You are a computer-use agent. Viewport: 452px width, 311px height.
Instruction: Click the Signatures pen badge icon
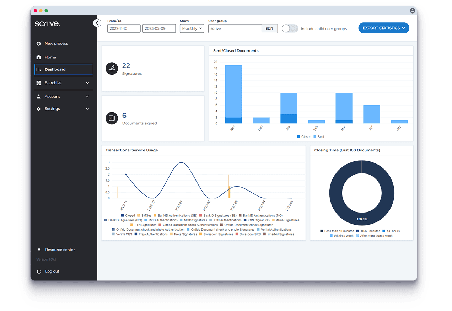(x=112, y=68)
